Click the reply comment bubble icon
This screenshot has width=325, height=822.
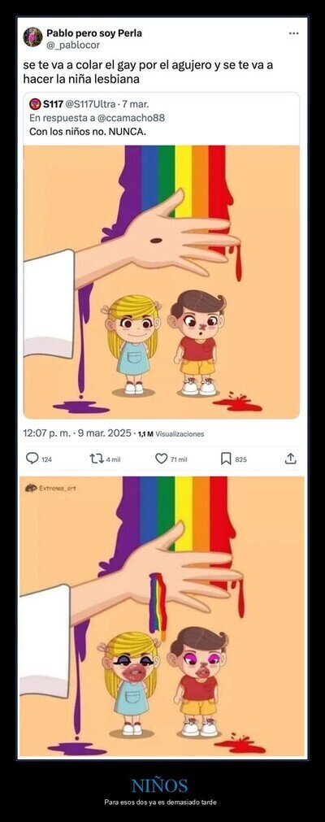tap(32, 459)
